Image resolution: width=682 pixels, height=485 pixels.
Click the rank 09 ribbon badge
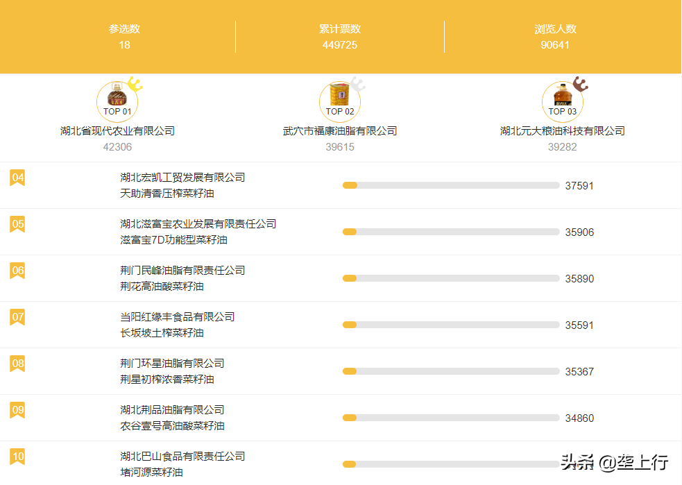coord(17,410)
